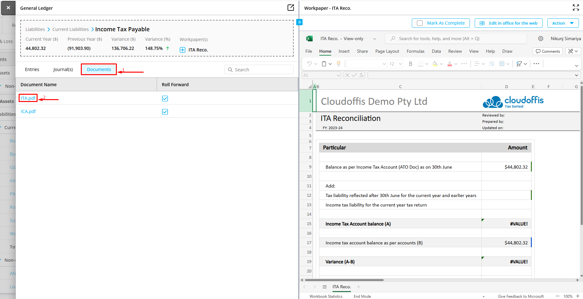Click the Excel logo icon
The width and height of the screenshot is (583, 299).
tap(310, 39)
